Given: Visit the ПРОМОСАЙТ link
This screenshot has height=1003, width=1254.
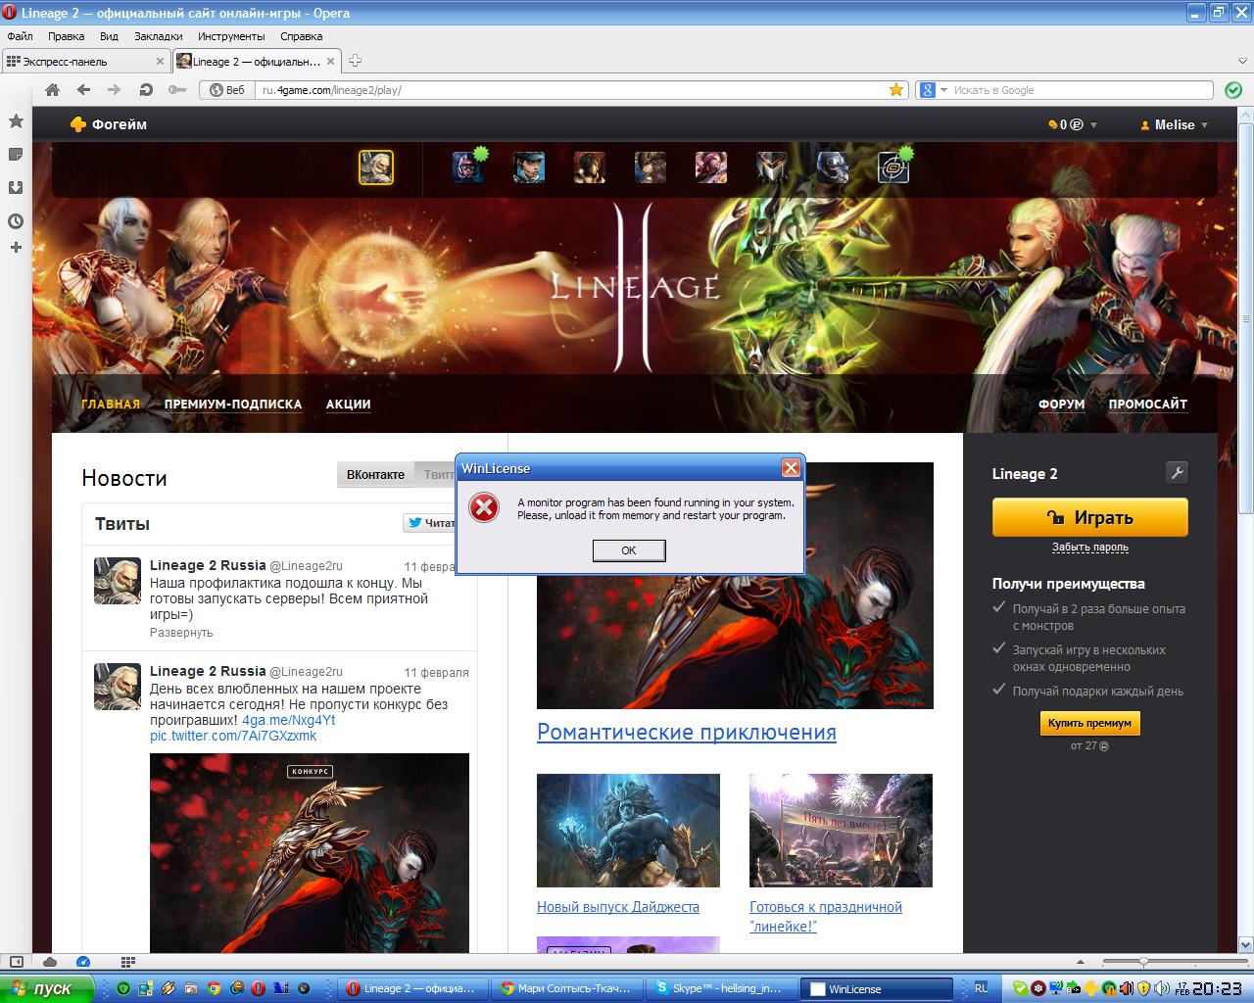Looking at the screenshot, I should point(1148,404).
